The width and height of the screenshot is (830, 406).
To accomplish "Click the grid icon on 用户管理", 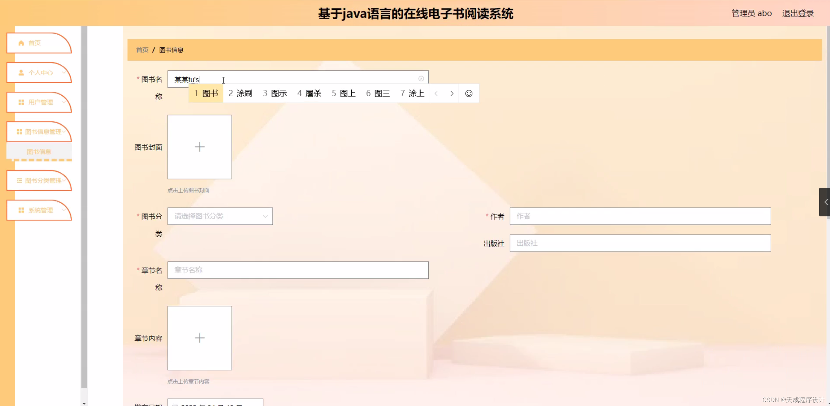I will 21,102.
